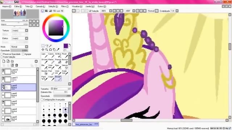
Task: Click the navigator canvas thumbnail
Action: 20,14
